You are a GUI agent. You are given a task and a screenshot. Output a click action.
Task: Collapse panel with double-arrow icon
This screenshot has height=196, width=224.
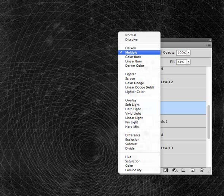(209, 40)
